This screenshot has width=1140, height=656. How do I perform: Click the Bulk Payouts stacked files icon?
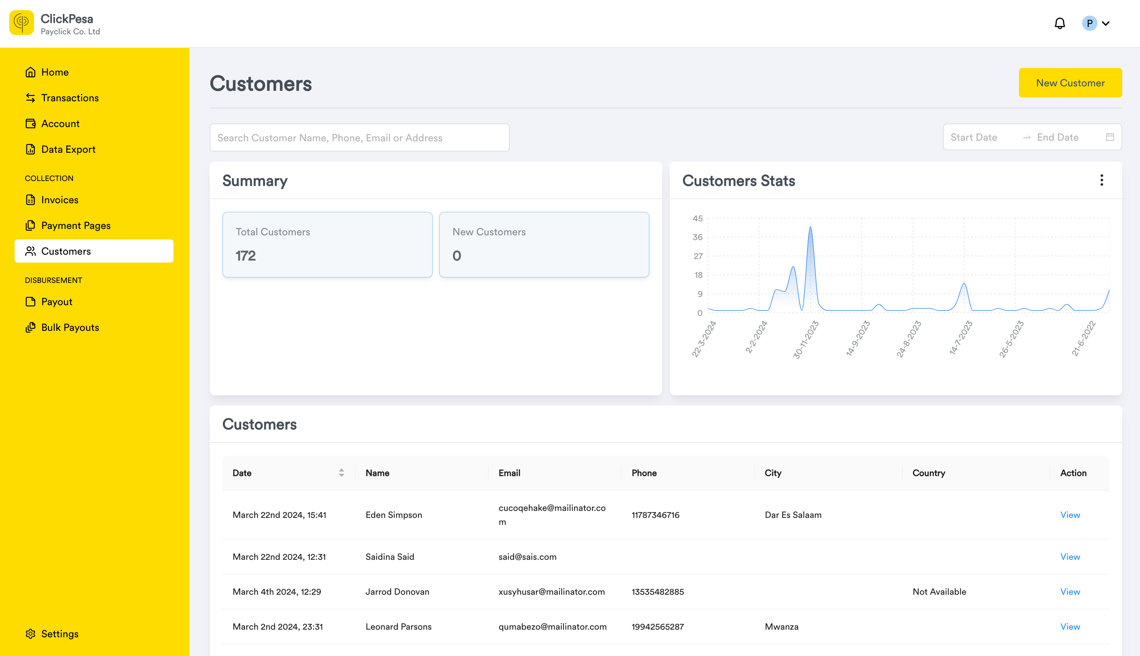point(30,327)
